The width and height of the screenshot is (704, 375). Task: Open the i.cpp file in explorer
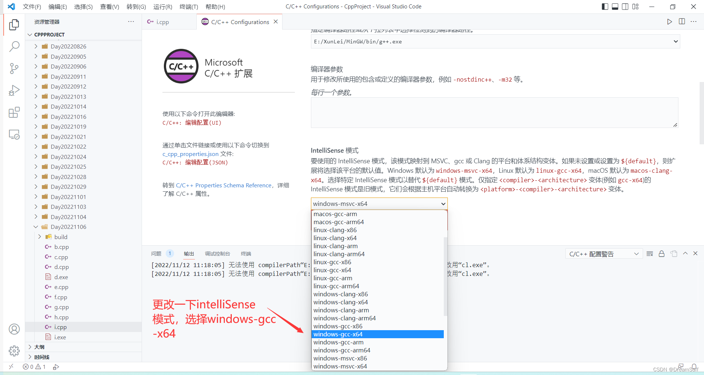[83, 327]
